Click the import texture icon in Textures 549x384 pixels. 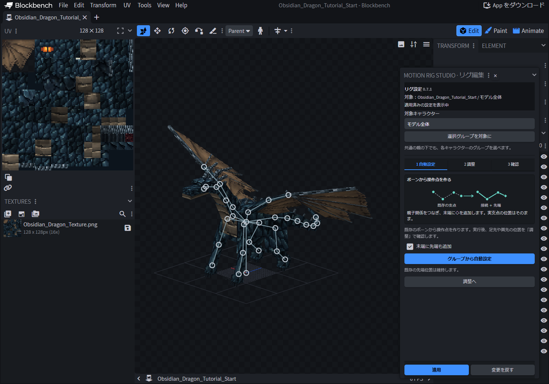pos(22,214)
